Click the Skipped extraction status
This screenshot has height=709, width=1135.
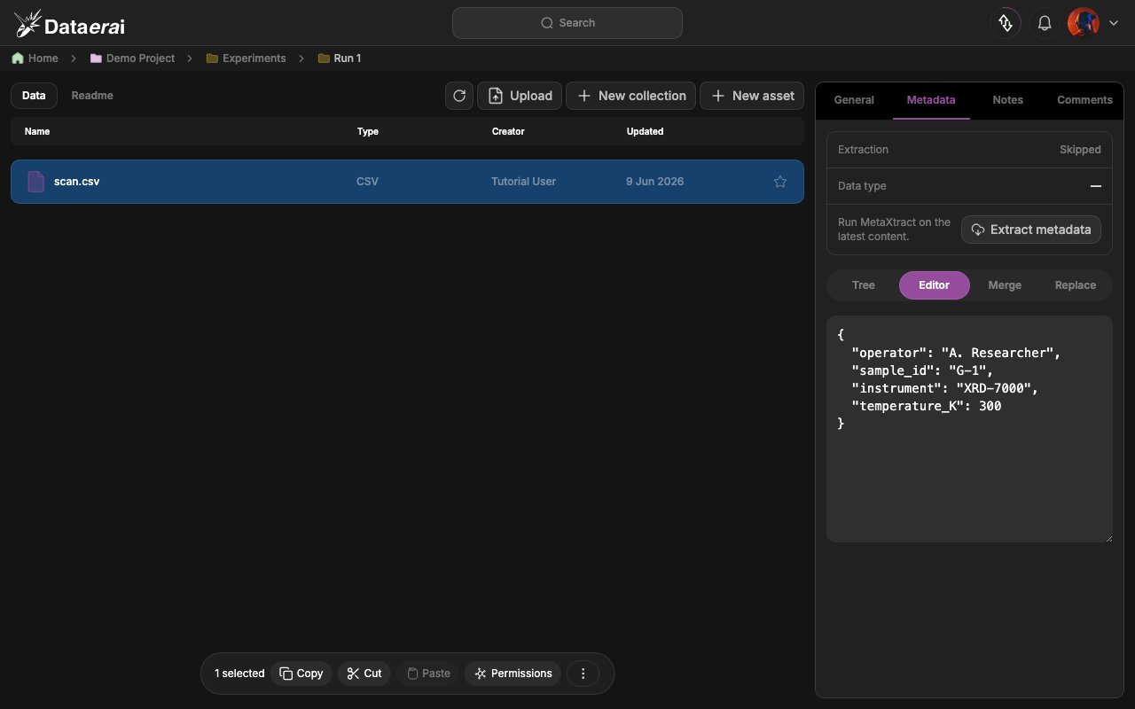point(1080,150)
